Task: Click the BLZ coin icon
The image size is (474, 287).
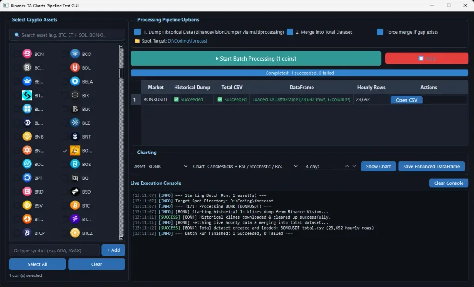Action: click(x=75, y=122)
